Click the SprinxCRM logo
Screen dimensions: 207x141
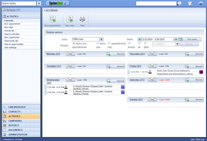tap(58, 3)
